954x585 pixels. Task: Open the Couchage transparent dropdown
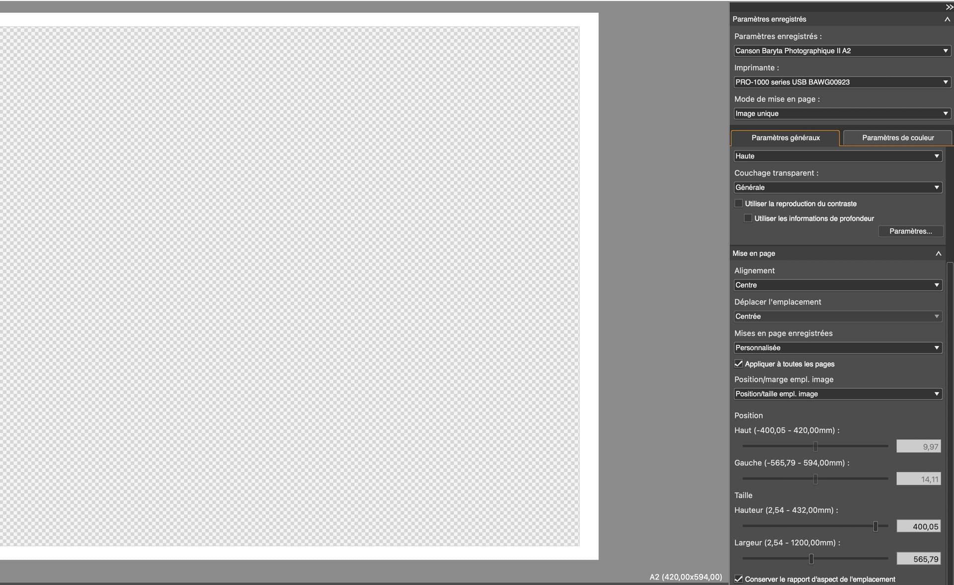pos(838,188)
